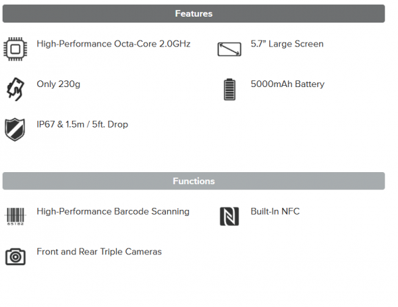Viewport: 398px width, 307px height.
Task: Click the word Features in the header
Action: pos(194,13)
